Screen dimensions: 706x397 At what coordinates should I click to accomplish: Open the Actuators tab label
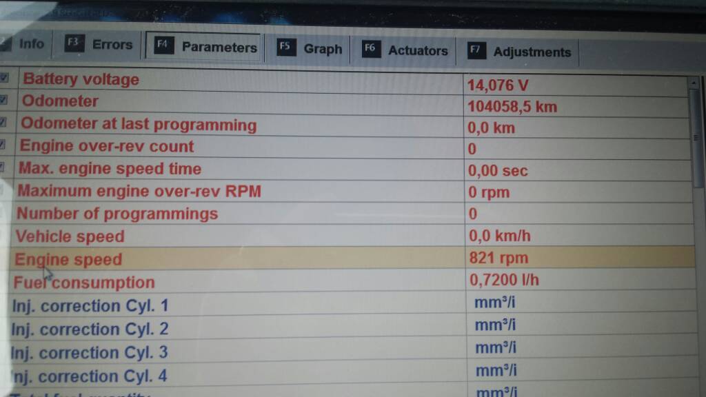[x=418, y=50]
